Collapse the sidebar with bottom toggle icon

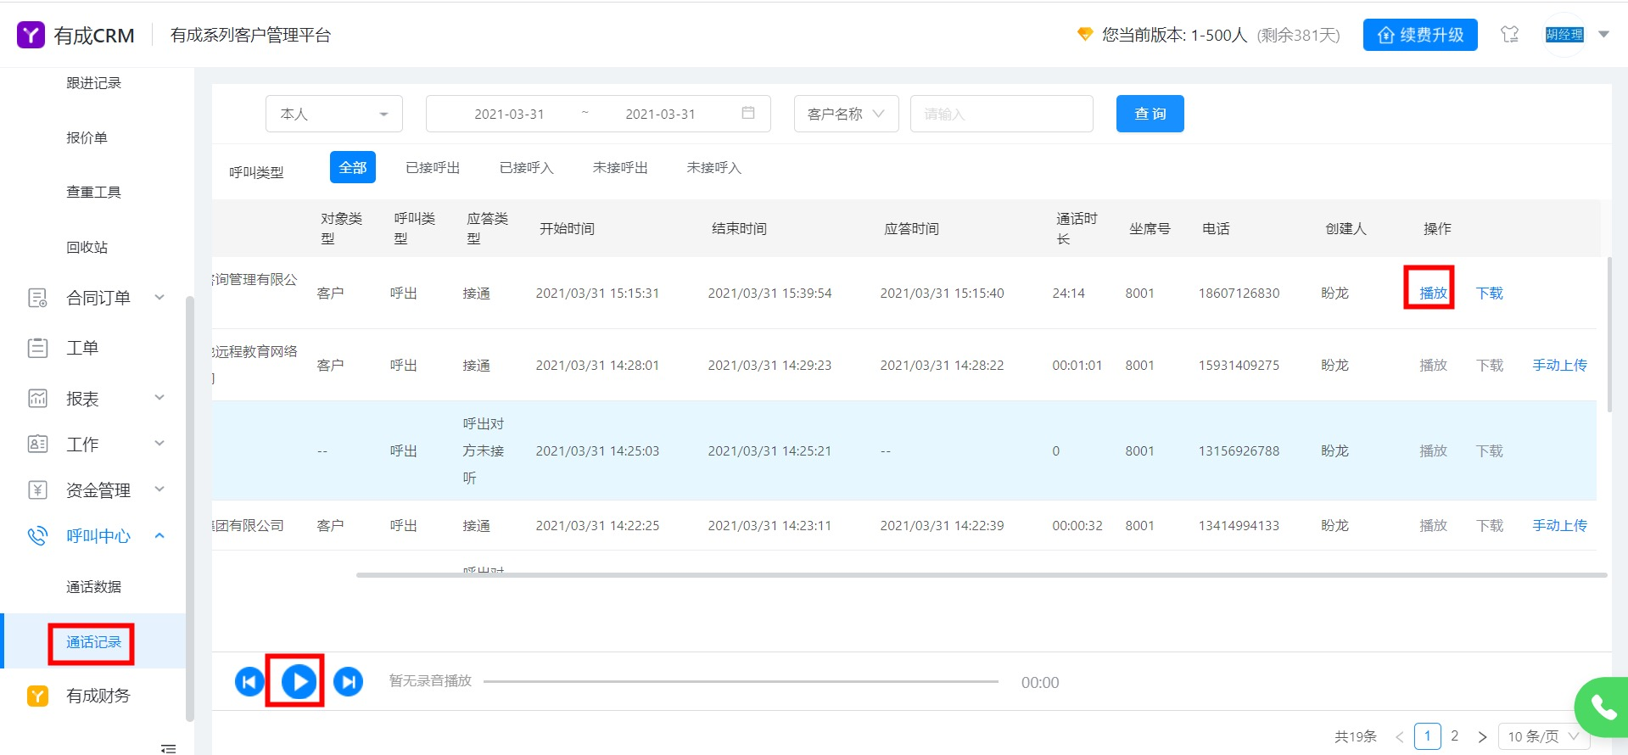pyautogui.click(x=168, y=747)
